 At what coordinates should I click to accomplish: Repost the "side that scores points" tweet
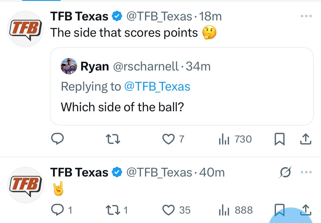113,139
